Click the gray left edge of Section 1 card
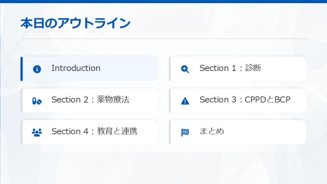This screenshot has width=327, height=184. (170, 69)
